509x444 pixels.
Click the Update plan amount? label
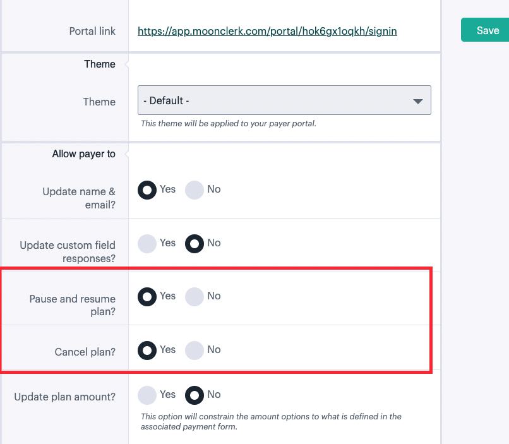pyautogui.click(x=66, y=397)
